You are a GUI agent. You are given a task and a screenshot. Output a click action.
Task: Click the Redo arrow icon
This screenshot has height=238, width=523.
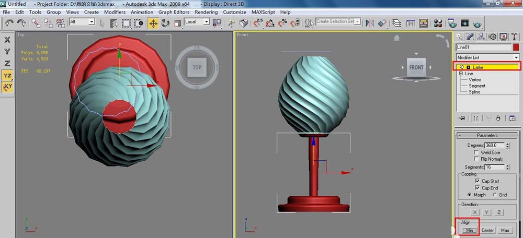pyautogui.click(x=21, y=23)
